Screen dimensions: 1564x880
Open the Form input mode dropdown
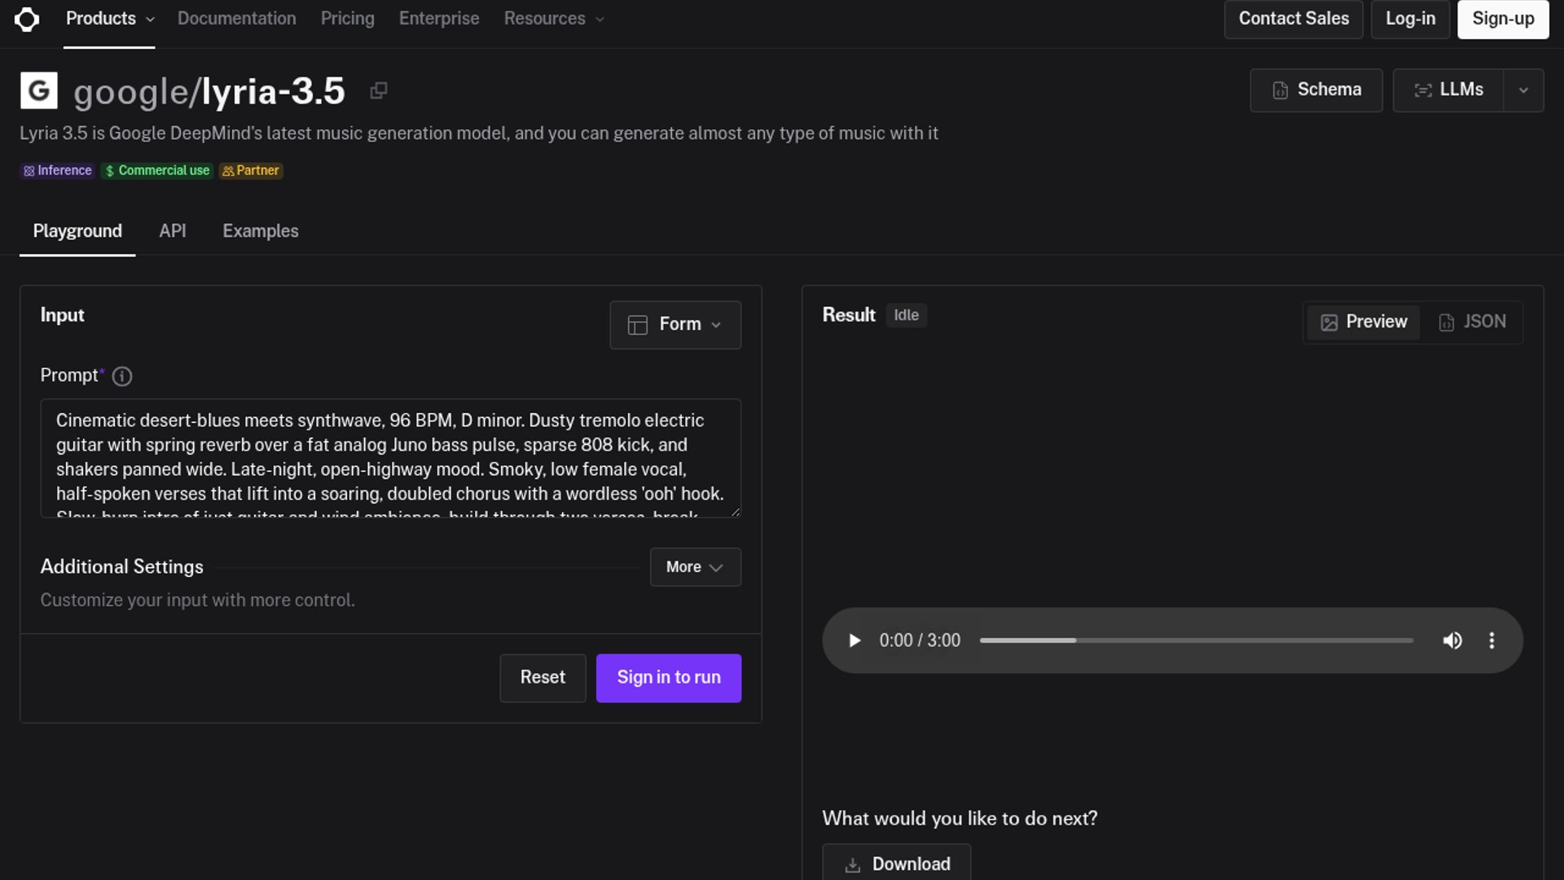[x=675, y=324]
